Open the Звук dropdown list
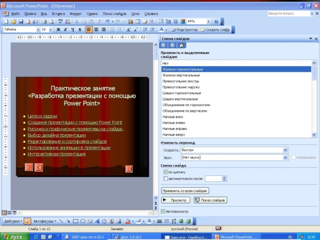Screen dimensions: 320x240 [285, 158]
